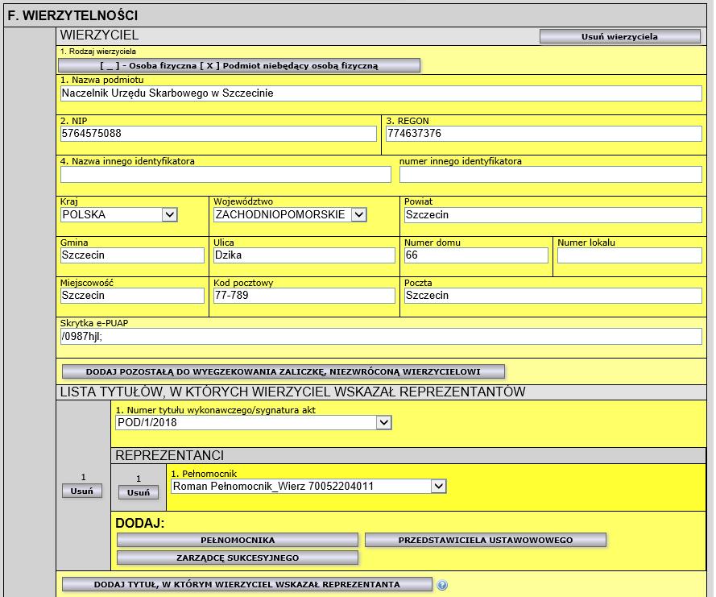Click the Miejscowość field with Szczecin
This screenshot has width=716, height=597.
tap(132, 296)
